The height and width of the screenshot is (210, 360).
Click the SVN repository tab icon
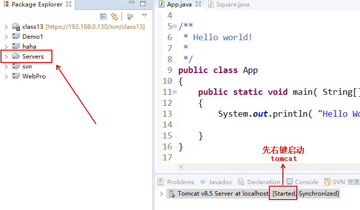coord(328,182)
